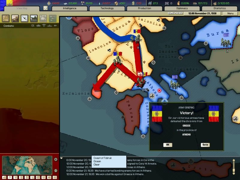This screenshot has height=180, width=240.
Task: Click the airbase icon in Athens province
Action: (152, 96)
